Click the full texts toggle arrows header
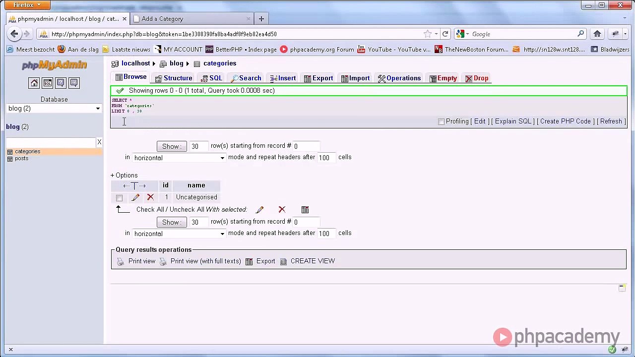Screen dimensions: 635x357 click(x=134, y=185)
